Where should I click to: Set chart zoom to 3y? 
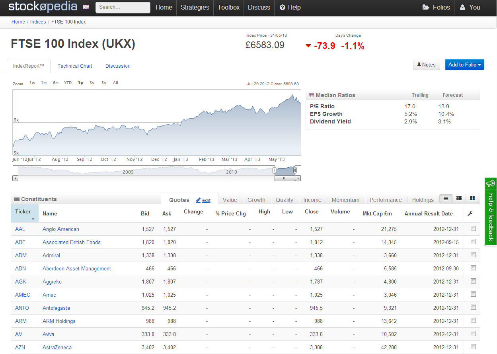click(x=92, y=83)
